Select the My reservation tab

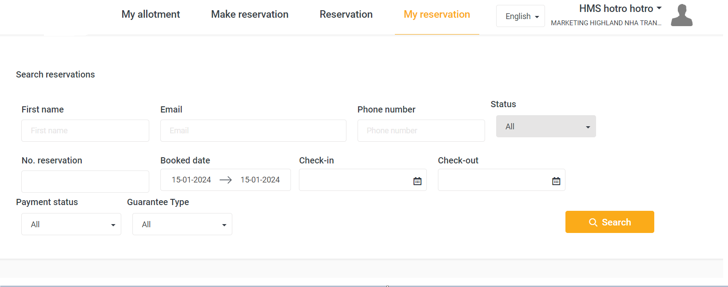point(437,15)
